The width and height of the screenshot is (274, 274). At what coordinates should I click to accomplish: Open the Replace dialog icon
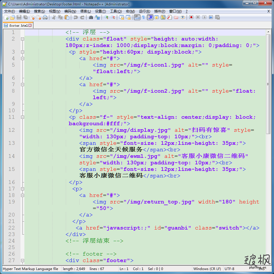click(x=98, y=17)
